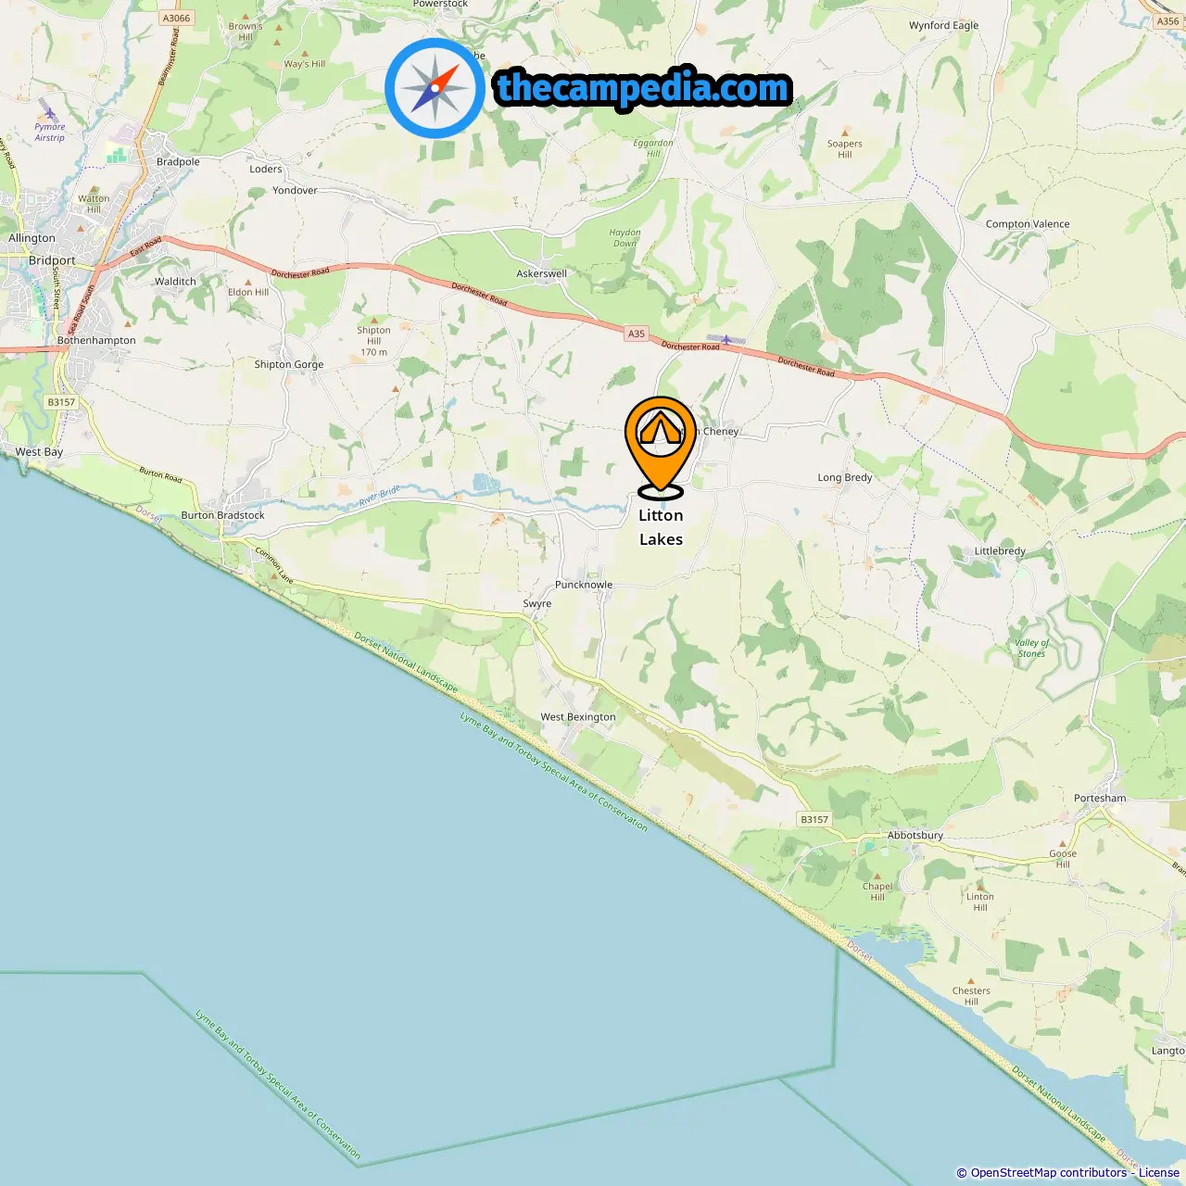Click the Soapers Hill peak marker
Viewport: 1186px width, 1186px height.
point(844,133)
